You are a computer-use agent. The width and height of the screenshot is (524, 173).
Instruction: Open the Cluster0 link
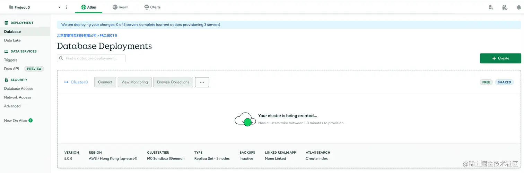tap(79, 82)
